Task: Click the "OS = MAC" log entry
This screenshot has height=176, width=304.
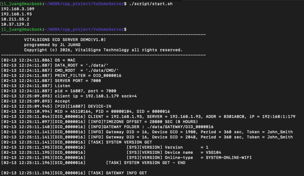Action: pyautogui.click(x=65, y=60)
